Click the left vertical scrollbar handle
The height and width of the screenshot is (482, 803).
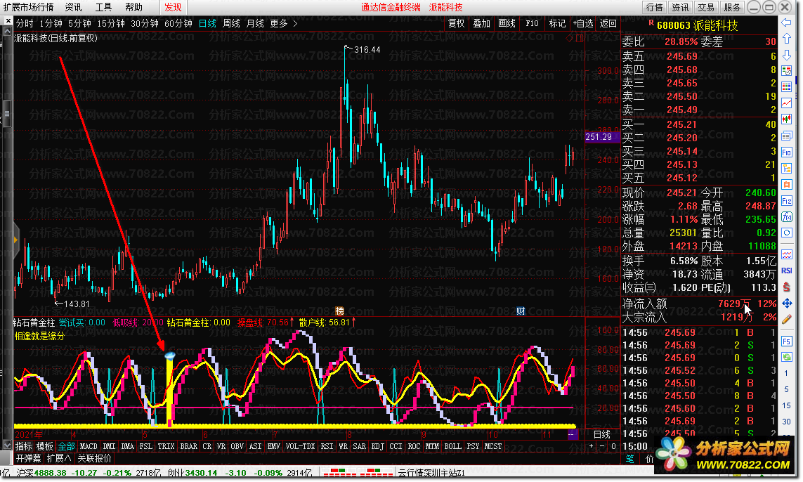click(7, 112)
